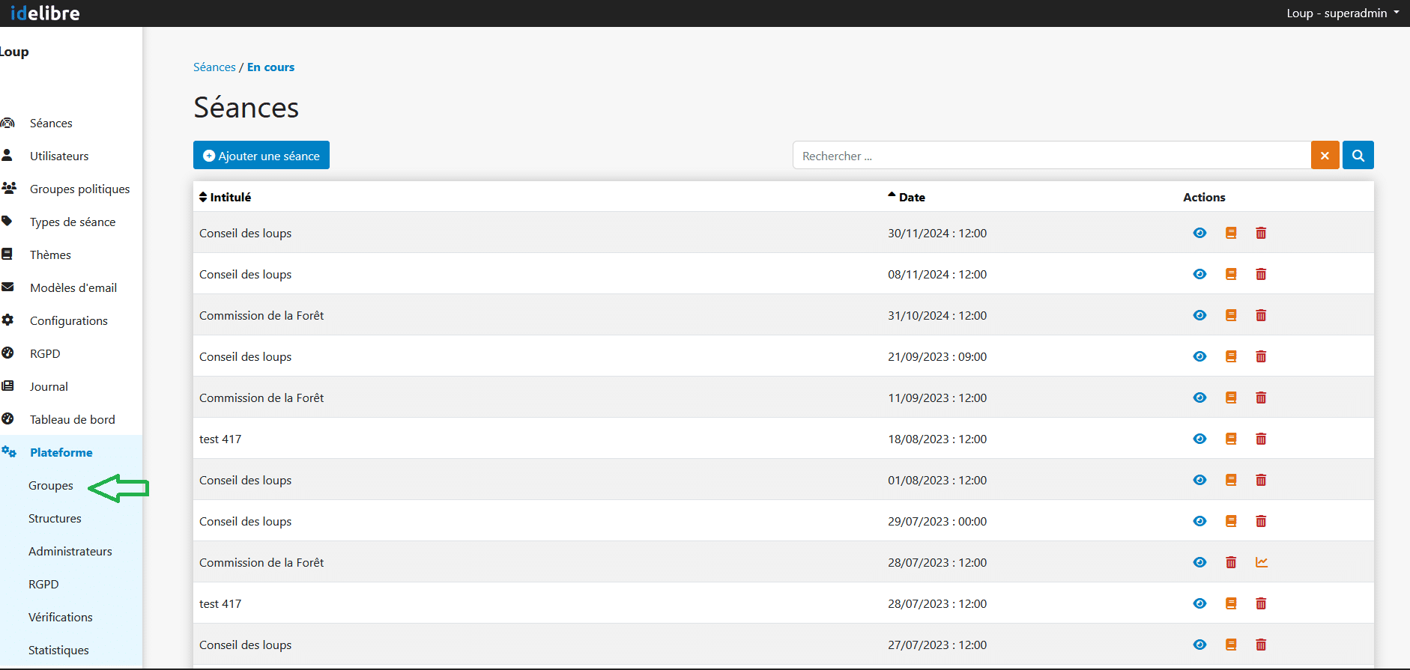Open Administrateurs under Plateforme
This screenshot has width=1410, height=670.
[x=70, y=551]
